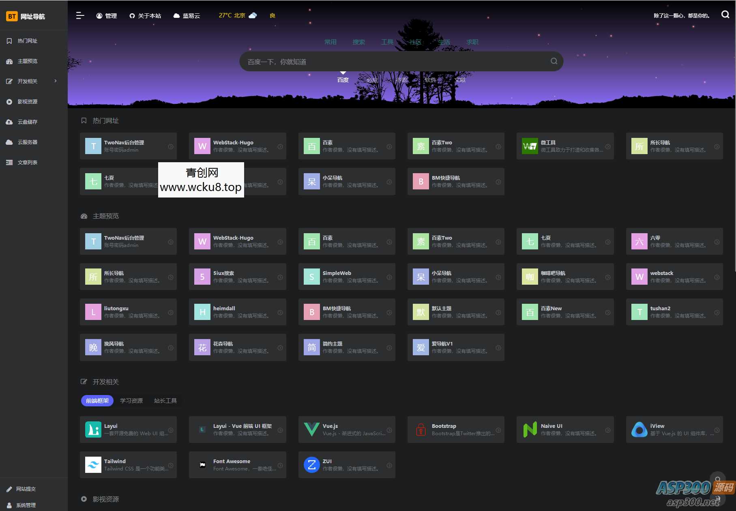Open the Naive UI green N icon

click(530, 429)
